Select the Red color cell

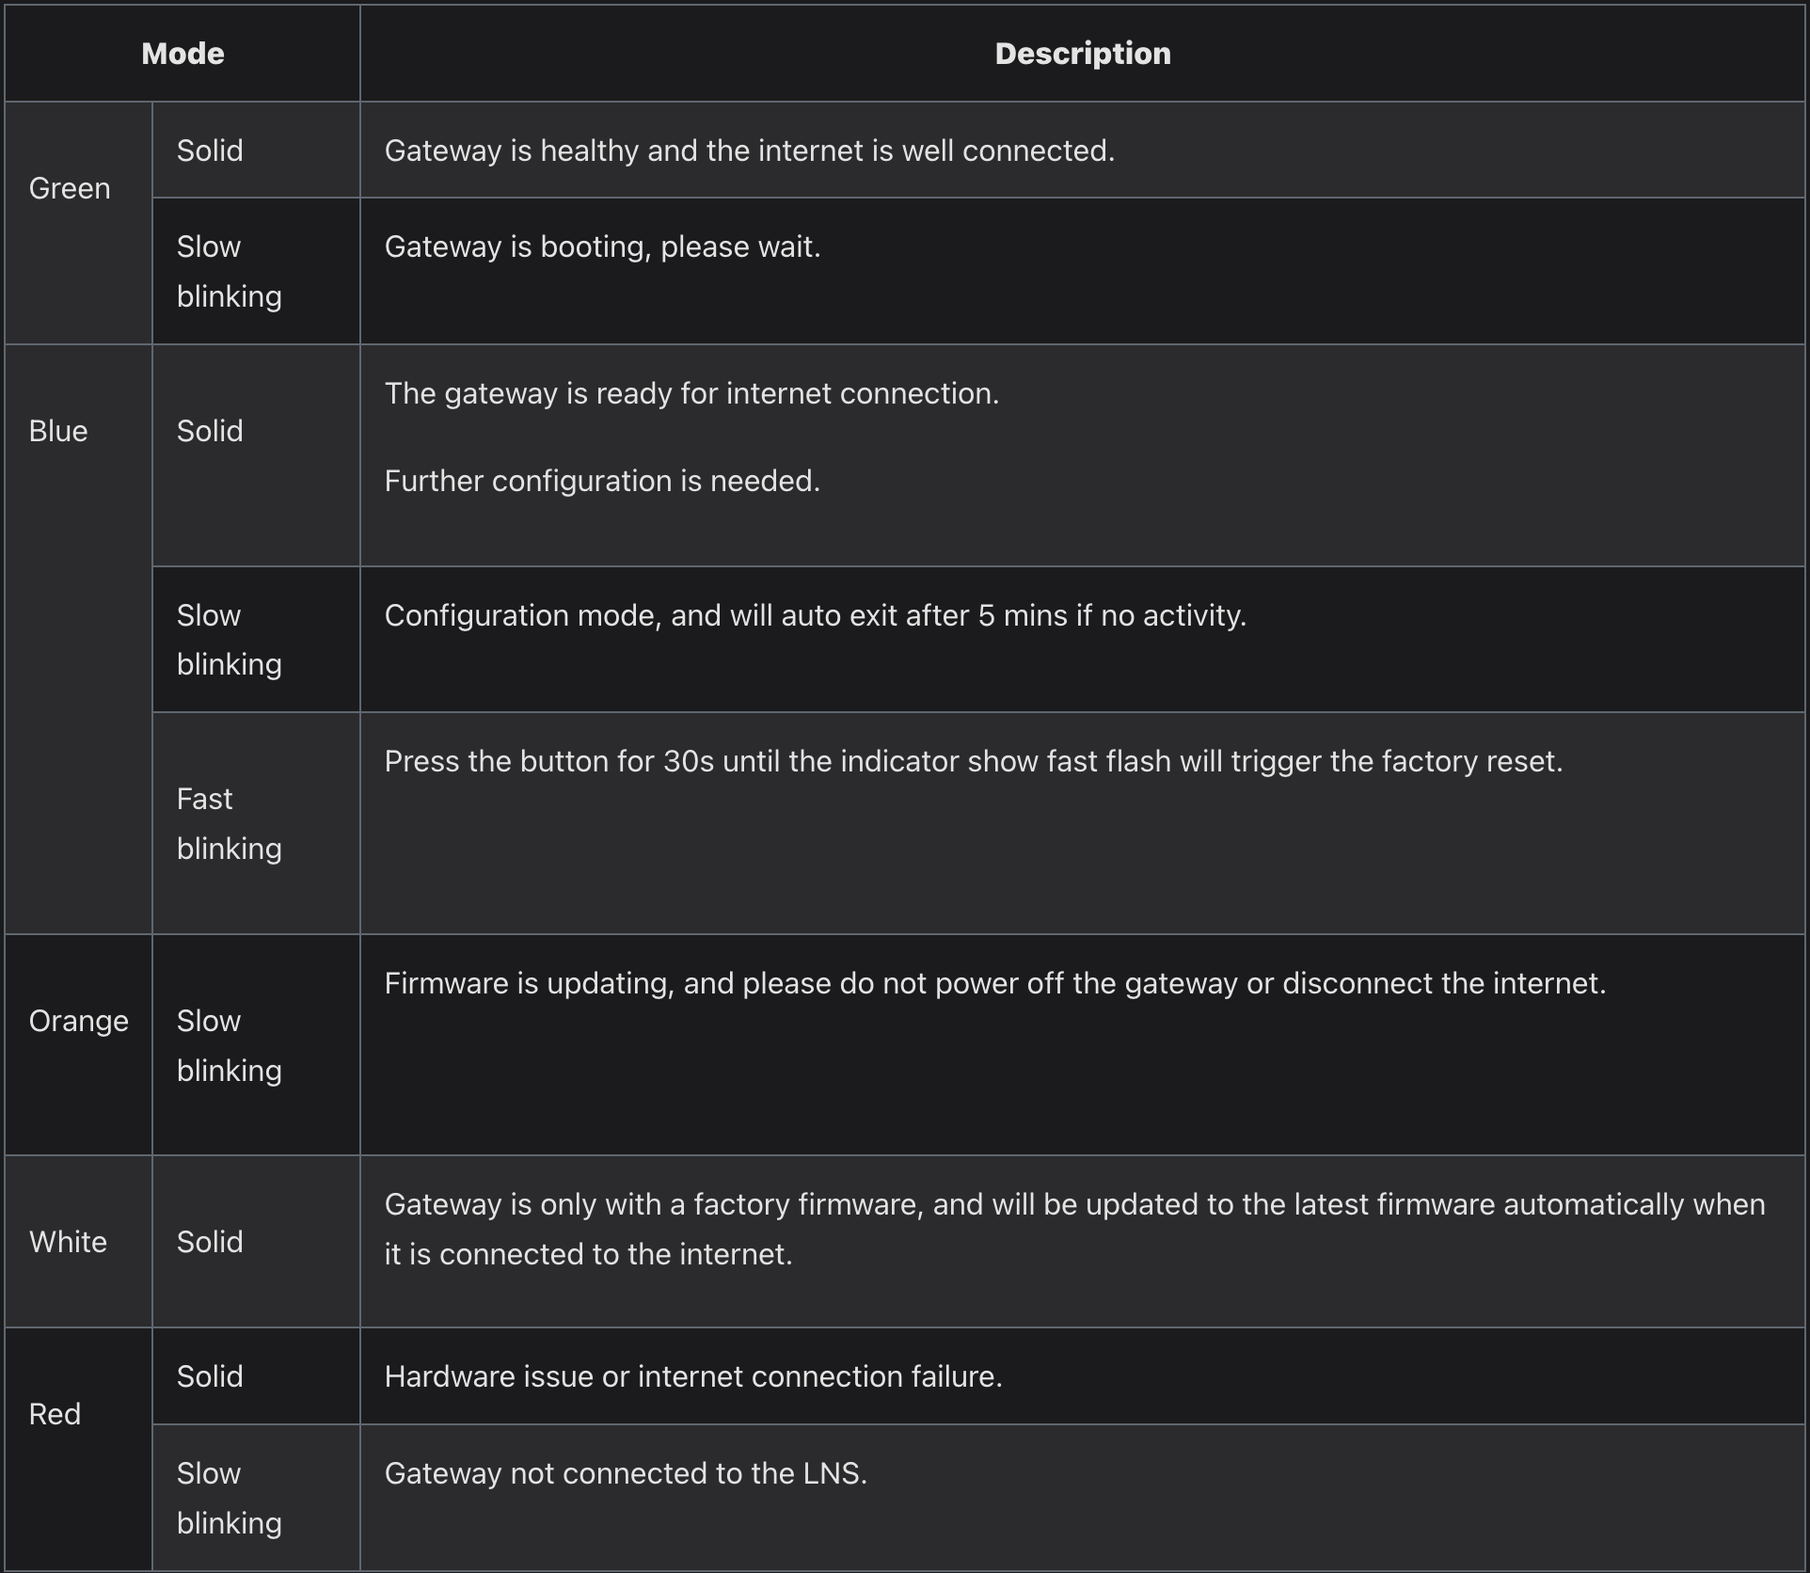coord(79,1449)
